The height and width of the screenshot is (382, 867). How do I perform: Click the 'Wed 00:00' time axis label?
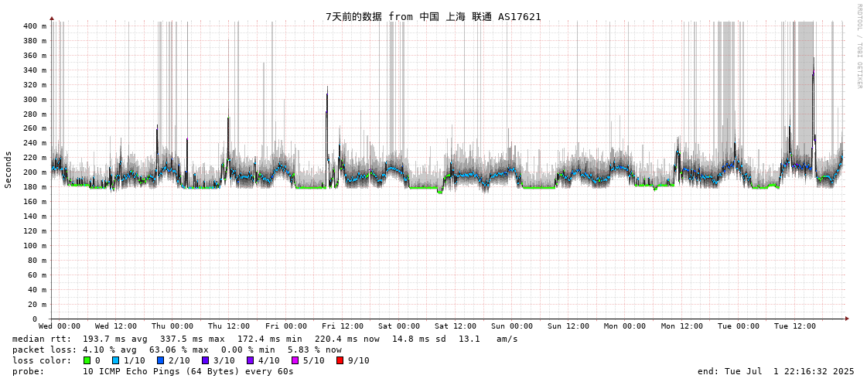coord(59,326)
